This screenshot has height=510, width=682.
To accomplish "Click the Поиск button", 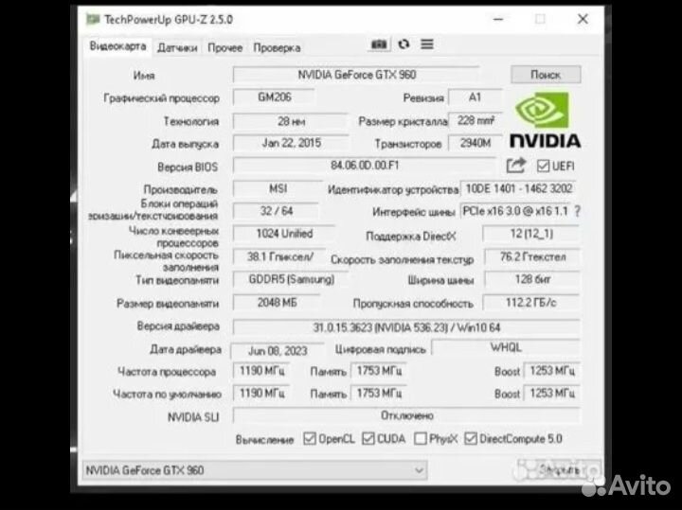I will coord(546,75).
